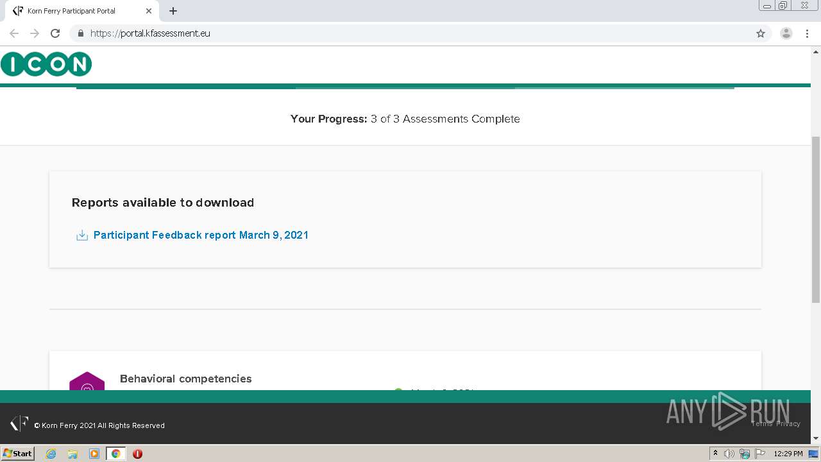Click the purple Behavioral competencies hexagon icon
821x462 pixels.
pyautogui.click(x=87, y=382)
